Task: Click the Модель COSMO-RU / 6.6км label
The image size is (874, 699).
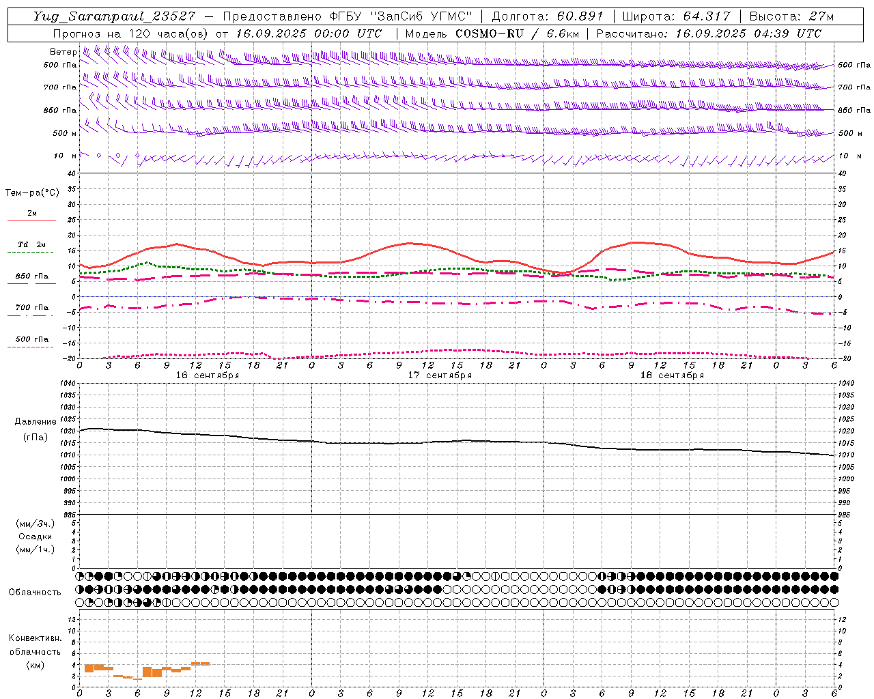Action: [492, 33]
